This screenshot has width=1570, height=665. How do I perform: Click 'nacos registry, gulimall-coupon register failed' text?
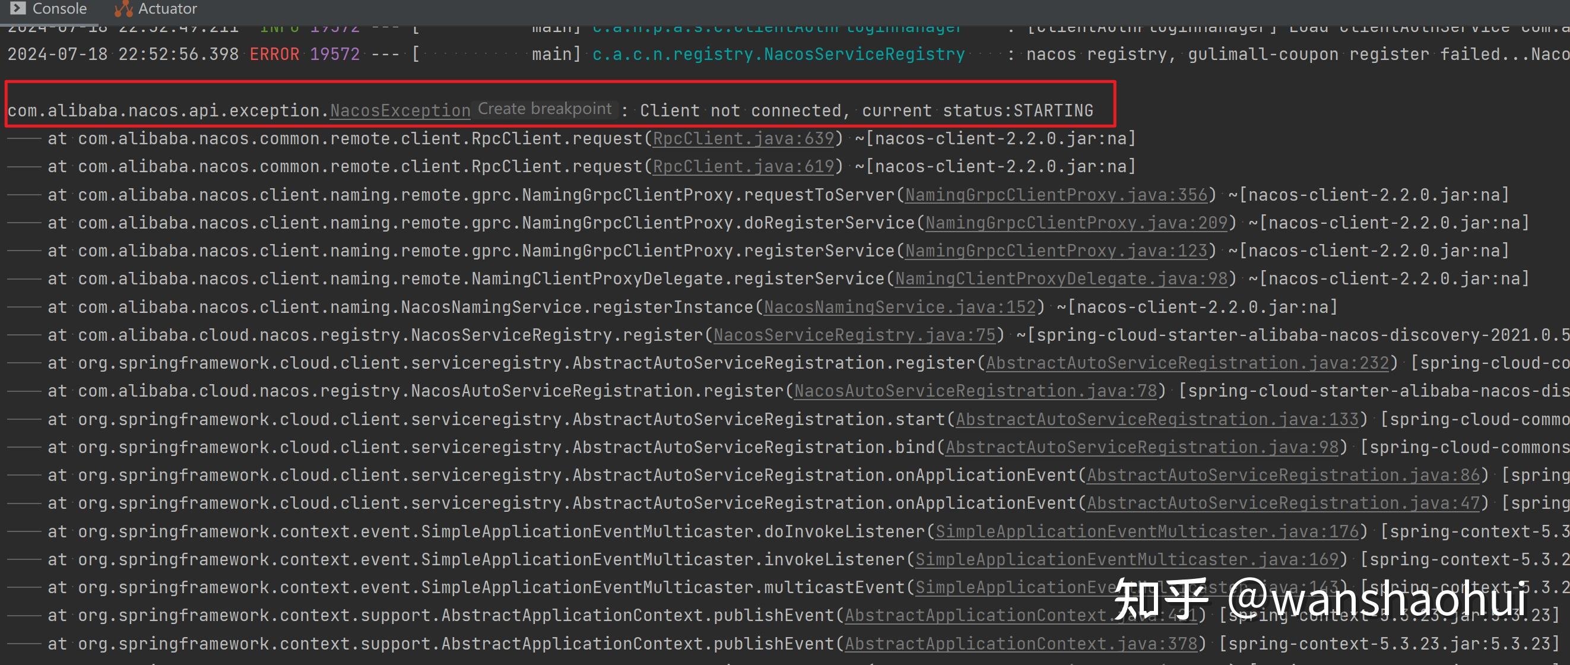pos(1263,54)
